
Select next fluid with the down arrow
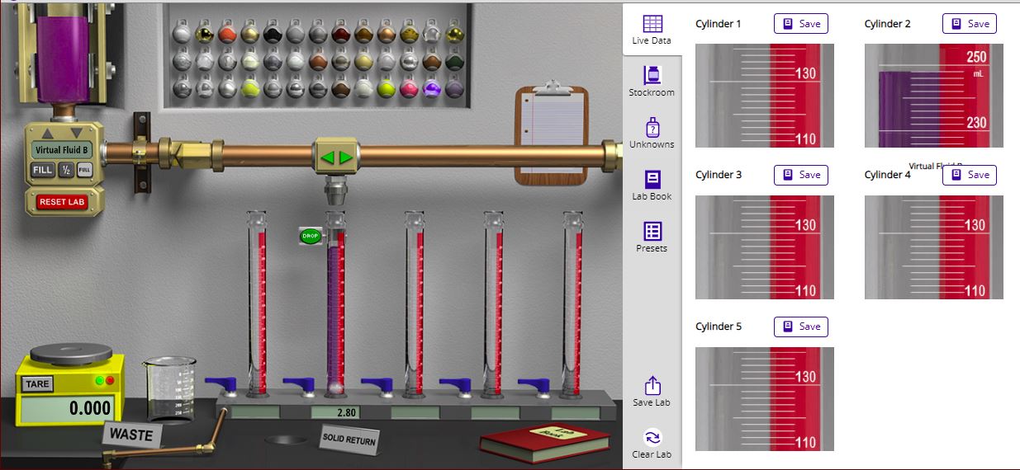(77, 133)
